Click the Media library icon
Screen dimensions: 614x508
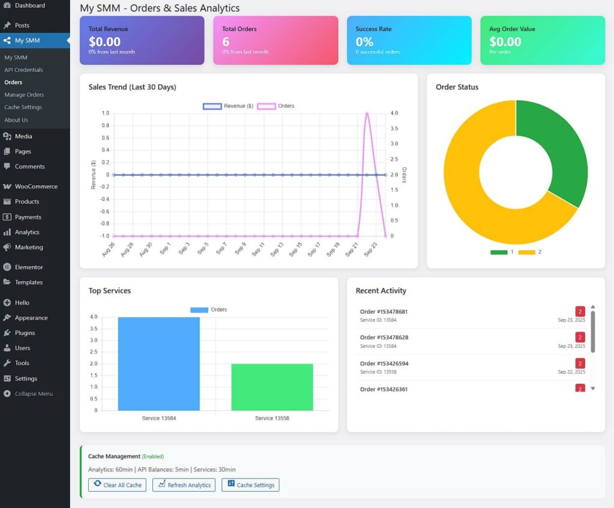7,137
